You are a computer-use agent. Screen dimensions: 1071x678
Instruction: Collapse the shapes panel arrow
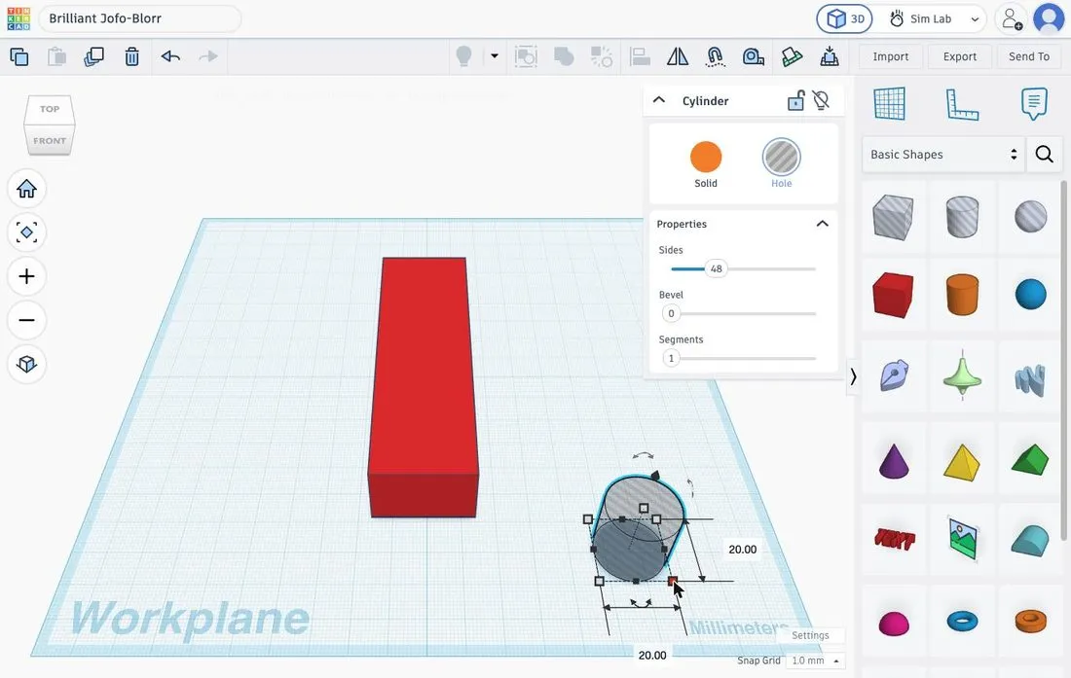click(853, 376)
